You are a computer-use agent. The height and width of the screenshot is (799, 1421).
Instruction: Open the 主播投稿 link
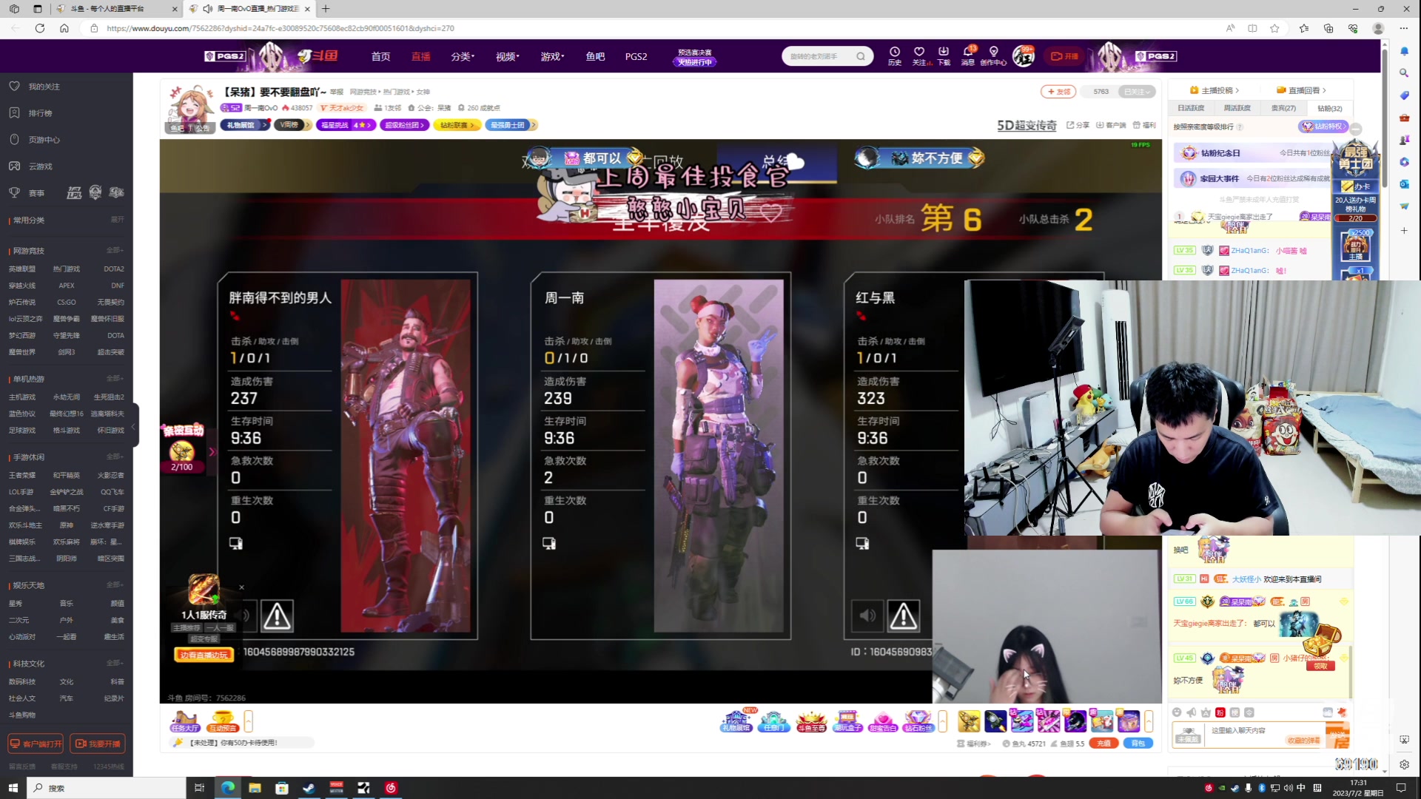tap(1214, 90)
